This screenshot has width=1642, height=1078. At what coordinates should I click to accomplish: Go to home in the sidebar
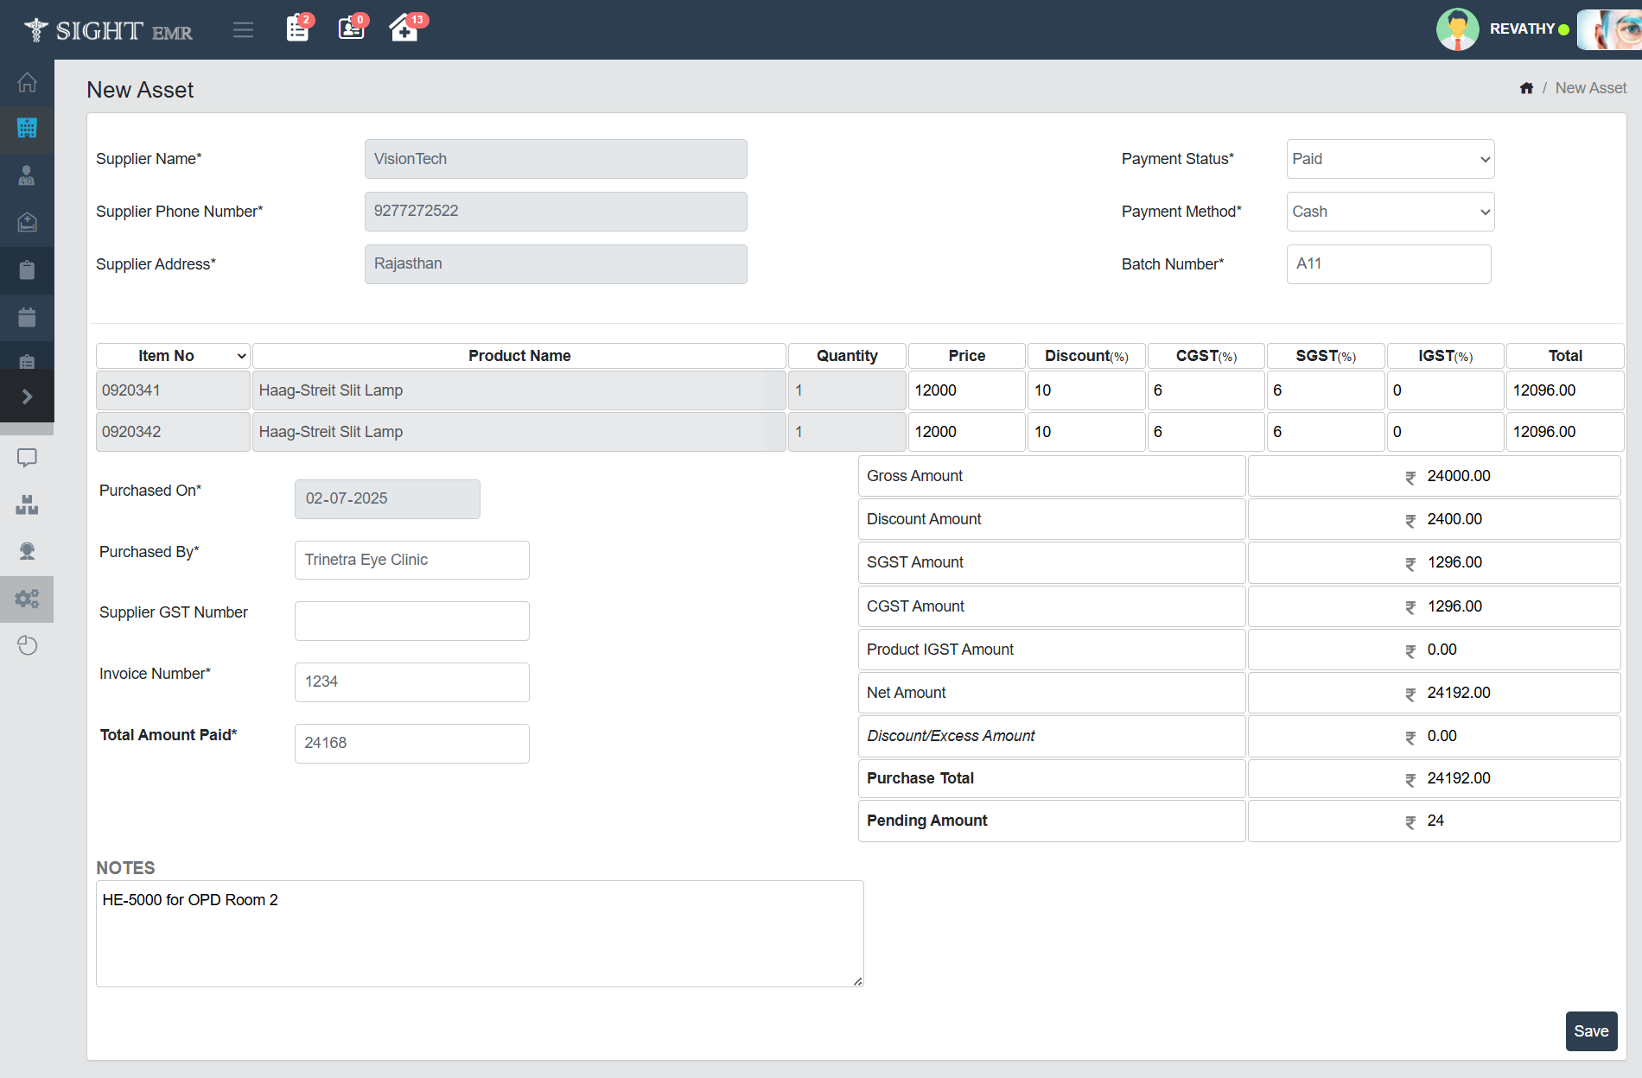[27, 83]
